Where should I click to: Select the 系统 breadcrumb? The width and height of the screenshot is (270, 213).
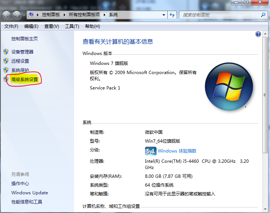[x=113, y=15]
